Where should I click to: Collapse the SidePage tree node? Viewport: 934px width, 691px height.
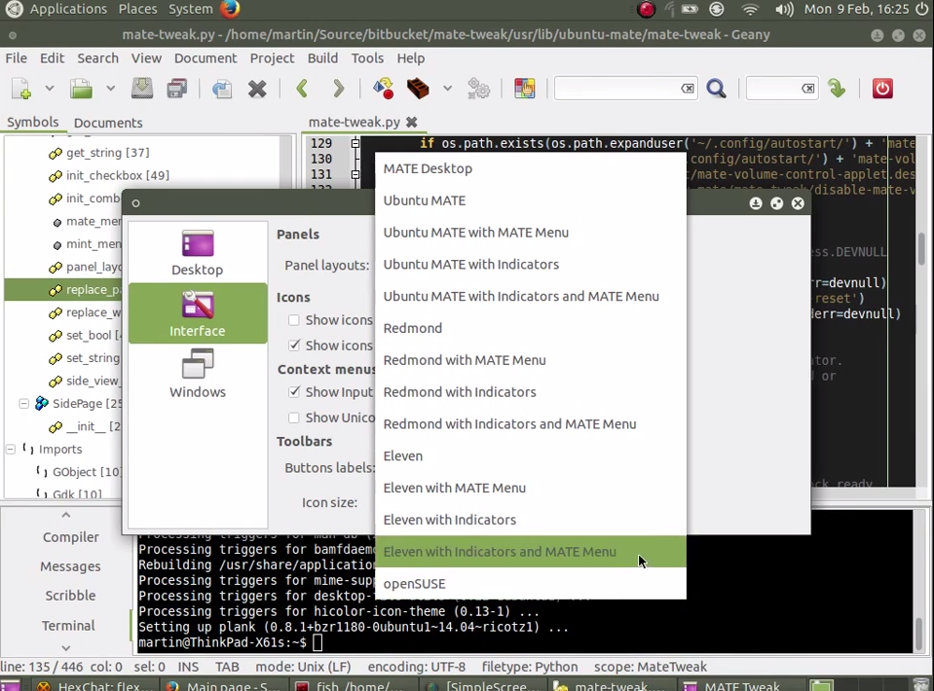coord(23,404)
